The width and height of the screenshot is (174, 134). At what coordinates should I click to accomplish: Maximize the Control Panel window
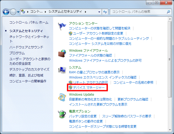click(x=156, y=3)
